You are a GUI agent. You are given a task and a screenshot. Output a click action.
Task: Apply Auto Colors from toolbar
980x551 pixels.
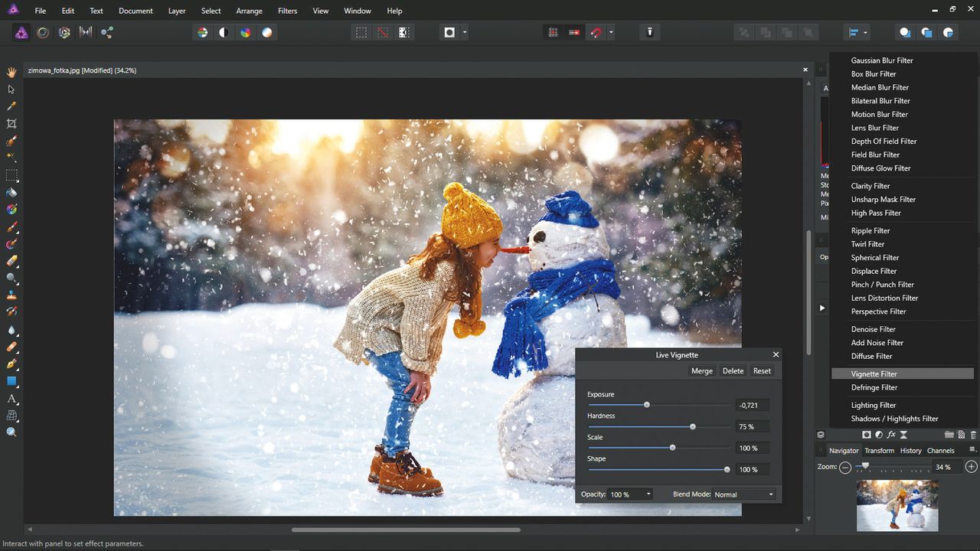pyautogui.click(x=245, y=32)
